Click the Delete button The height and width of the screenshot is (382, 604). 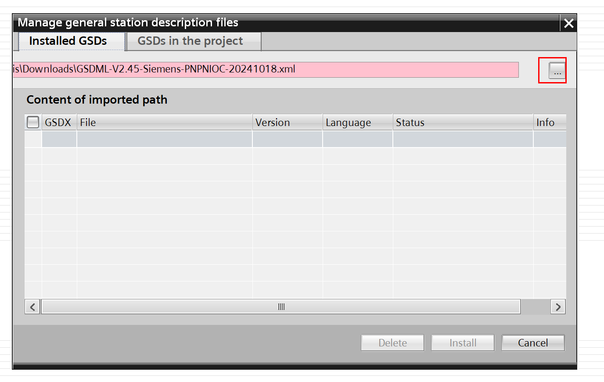(392, 343)
